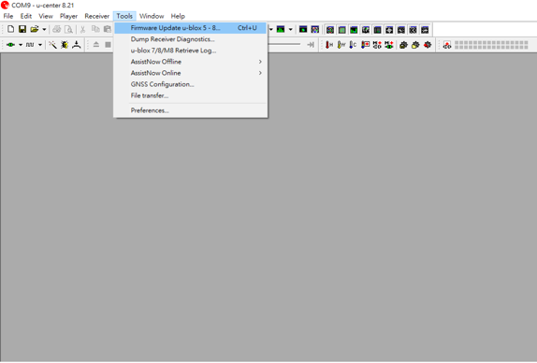Select Firmware Update u-blox 5 - 8
The image size is (537, 363).
191,28
